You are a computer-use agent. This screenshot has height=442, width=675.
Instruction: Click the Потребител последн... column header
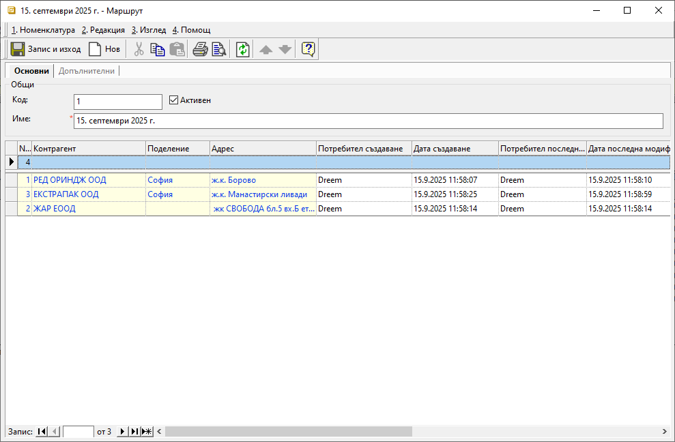[x=543, y=149]
